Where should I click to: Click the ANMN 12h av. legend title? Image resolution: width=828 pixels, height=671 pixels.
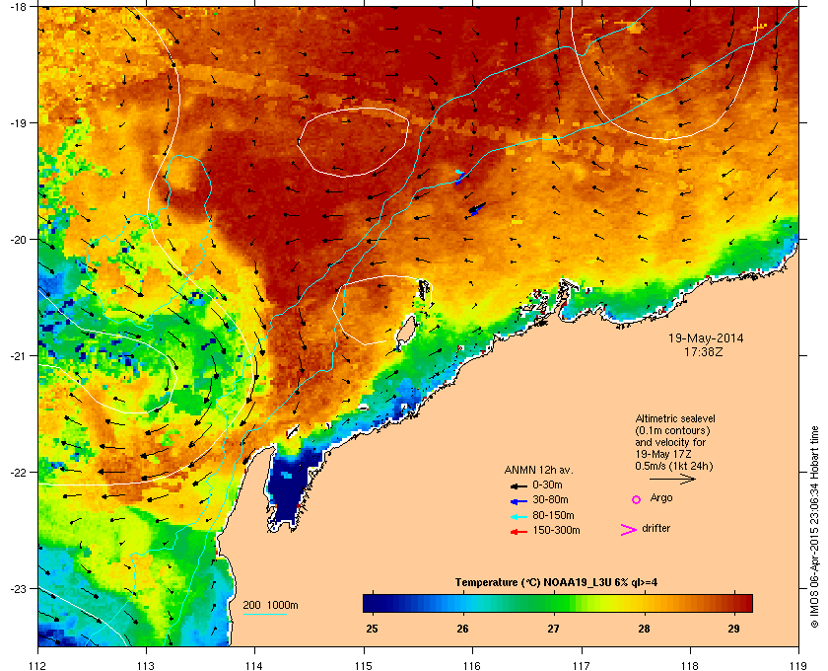[x=538, y=470]
